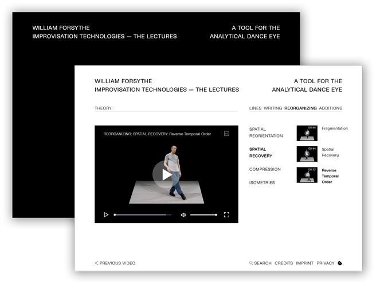
Task: Click the large play overlay on the video
Action: [x=165, y=174]
